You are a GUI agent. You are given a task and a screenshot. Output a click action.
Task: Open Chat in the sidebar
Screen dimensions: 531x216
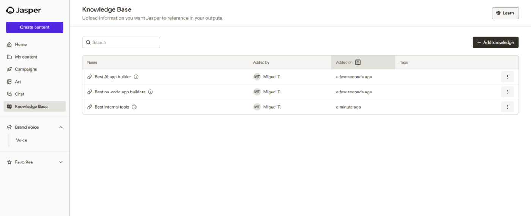[x=35, y=94]
